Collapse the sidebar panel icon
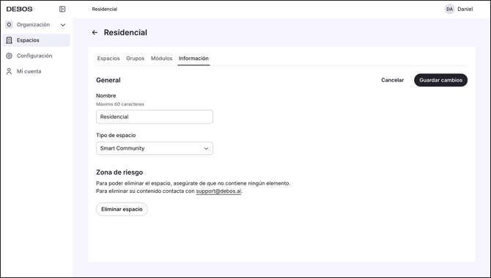Image resolution: width=491 pixels, height=278 pixels. tap(62, 9)
